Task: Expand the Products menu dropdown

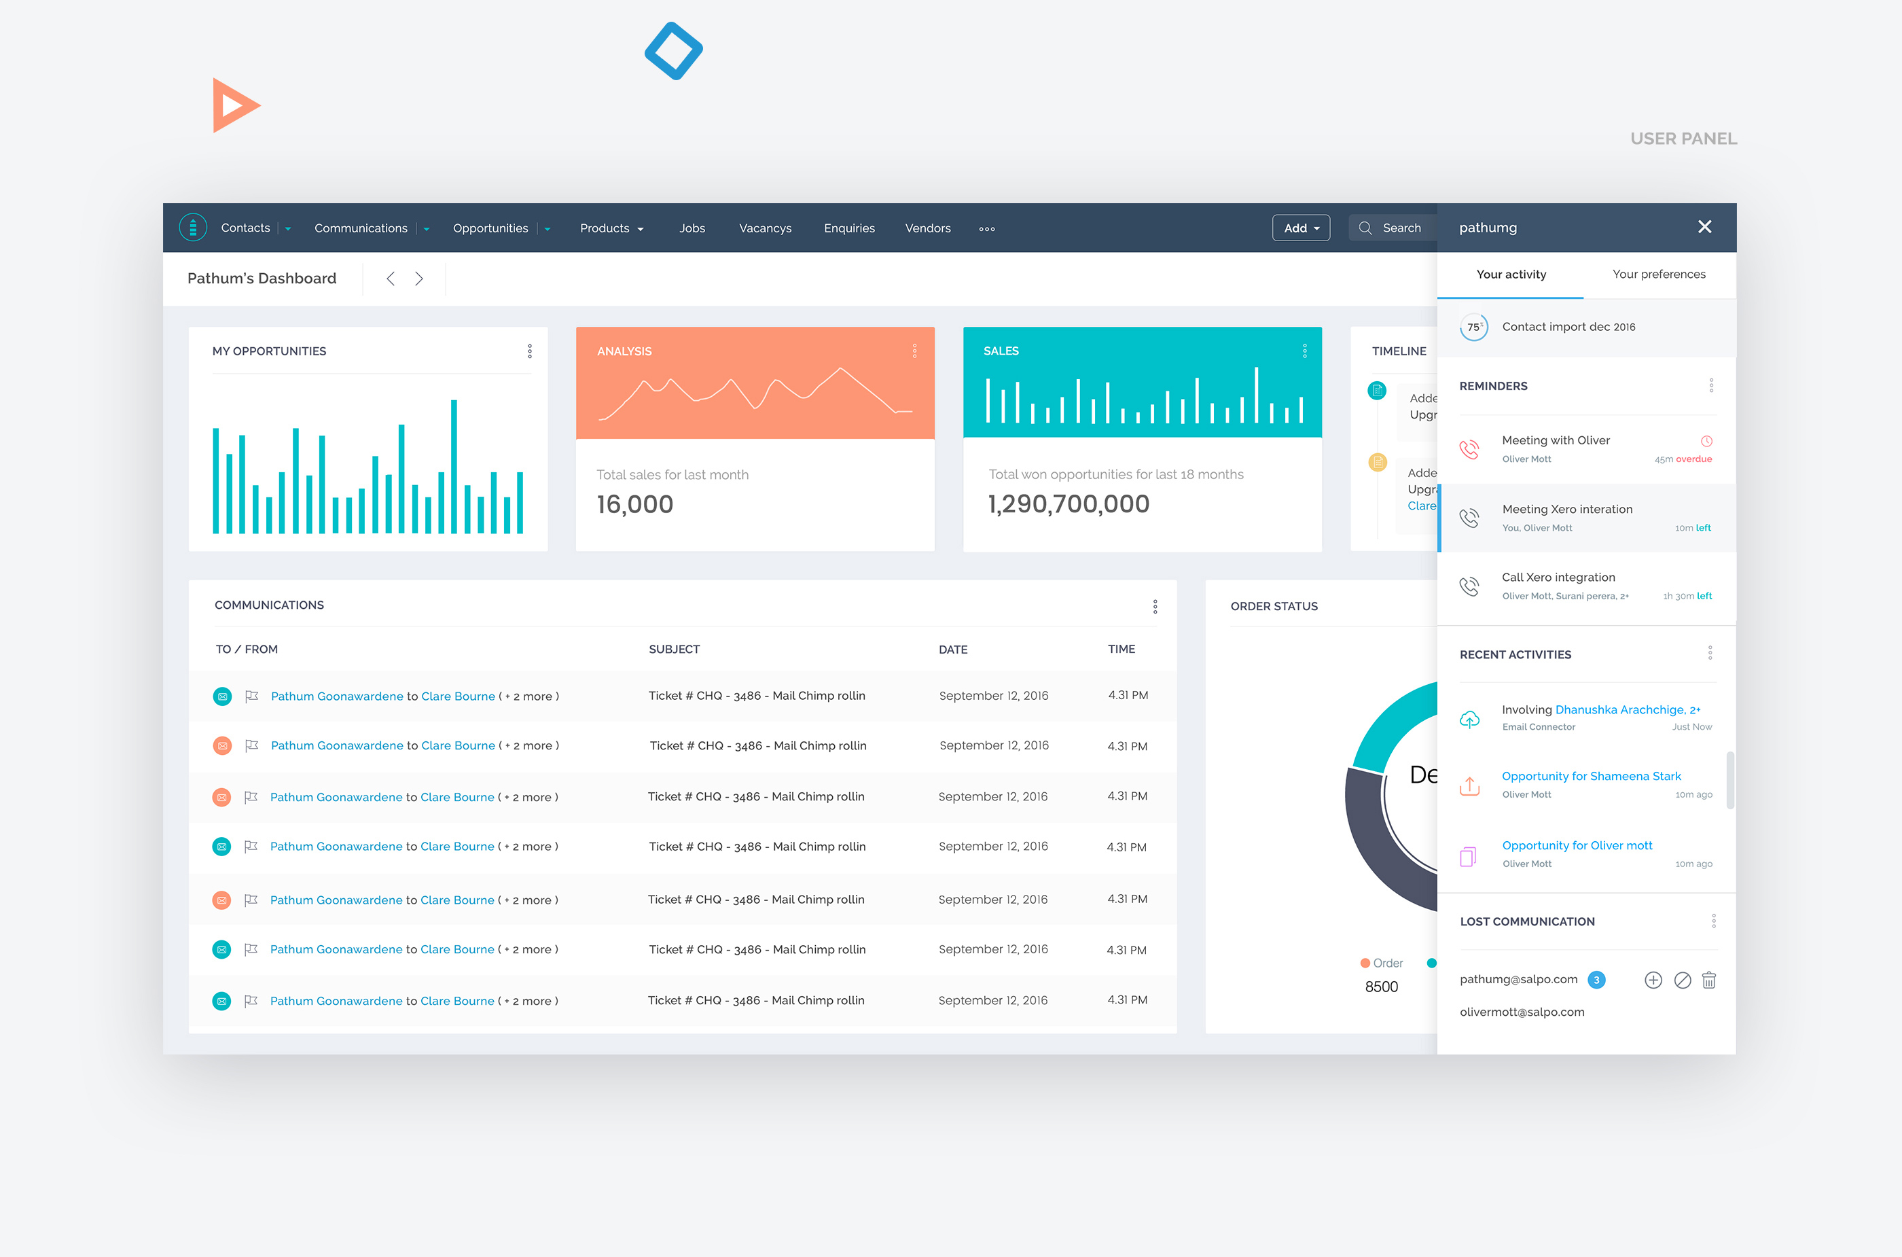Action: pyautogui.click(x=640, y=229)
